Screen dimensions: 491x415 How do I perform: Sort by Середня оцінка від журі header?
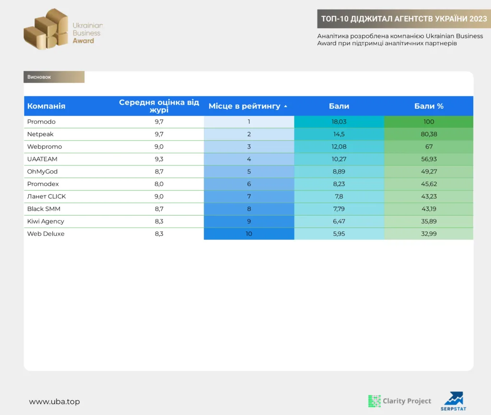pos(159,106)
